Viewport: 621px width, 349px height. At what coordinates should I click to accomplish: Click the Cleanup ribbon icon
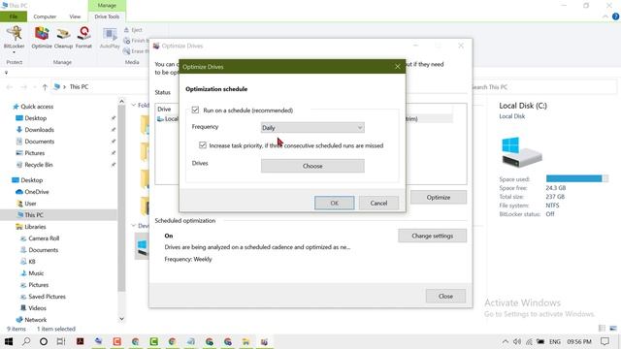tap(63, 37)
